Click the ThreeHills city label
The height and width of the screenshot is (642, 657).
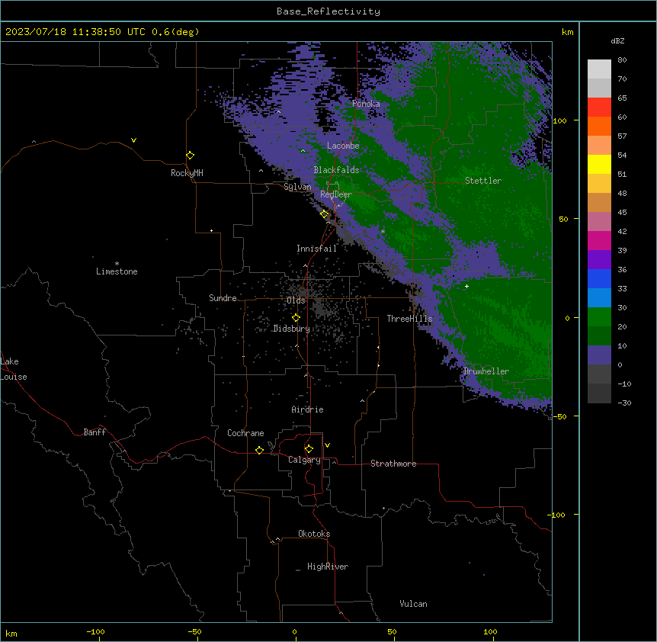409,319
